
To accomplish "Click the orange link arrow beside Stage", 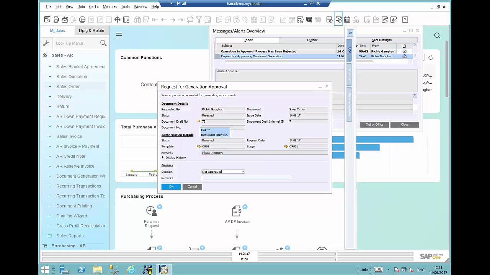I will [286, 146].
